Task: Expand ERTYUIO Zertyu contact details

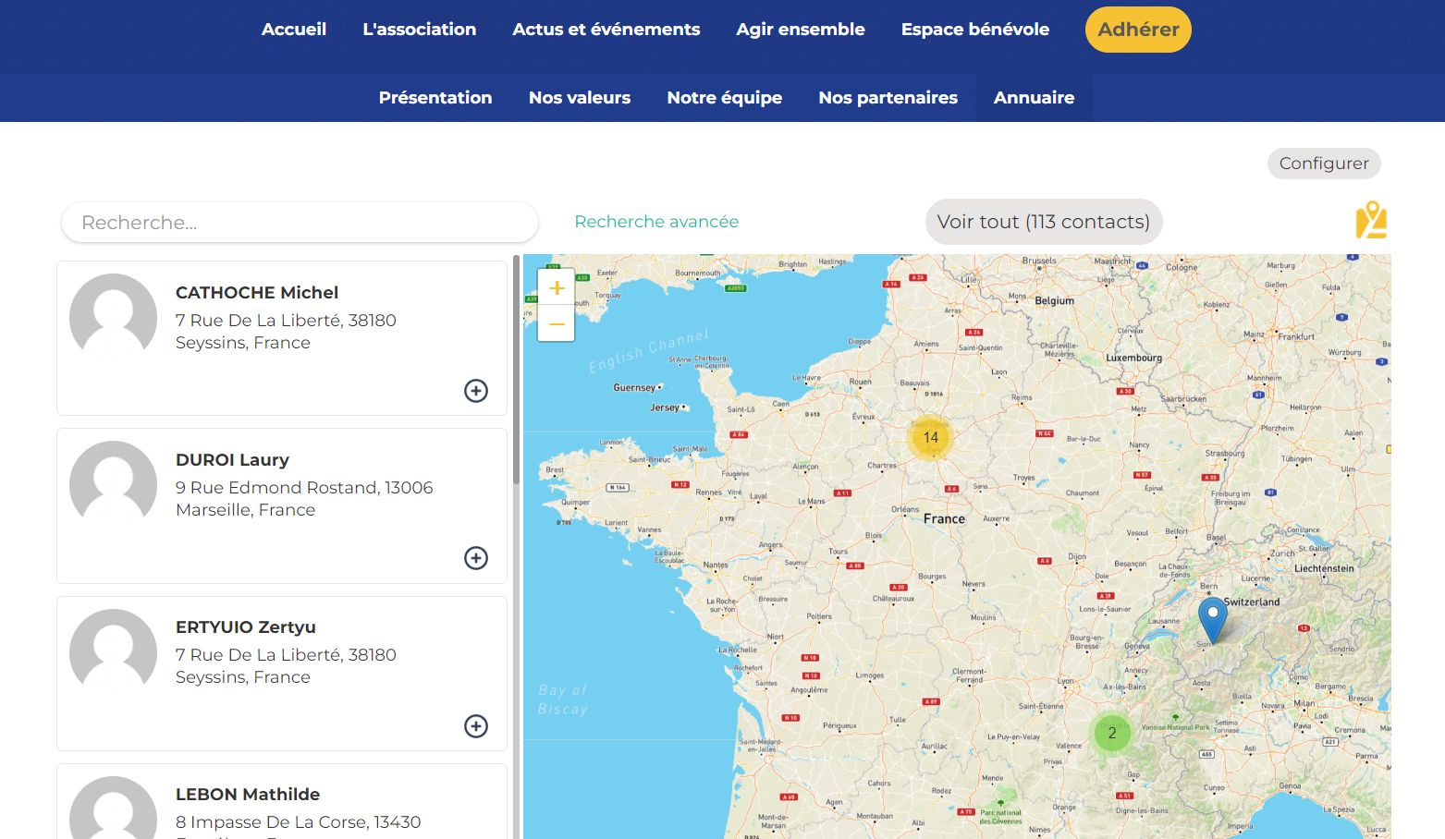Action: 476,726
